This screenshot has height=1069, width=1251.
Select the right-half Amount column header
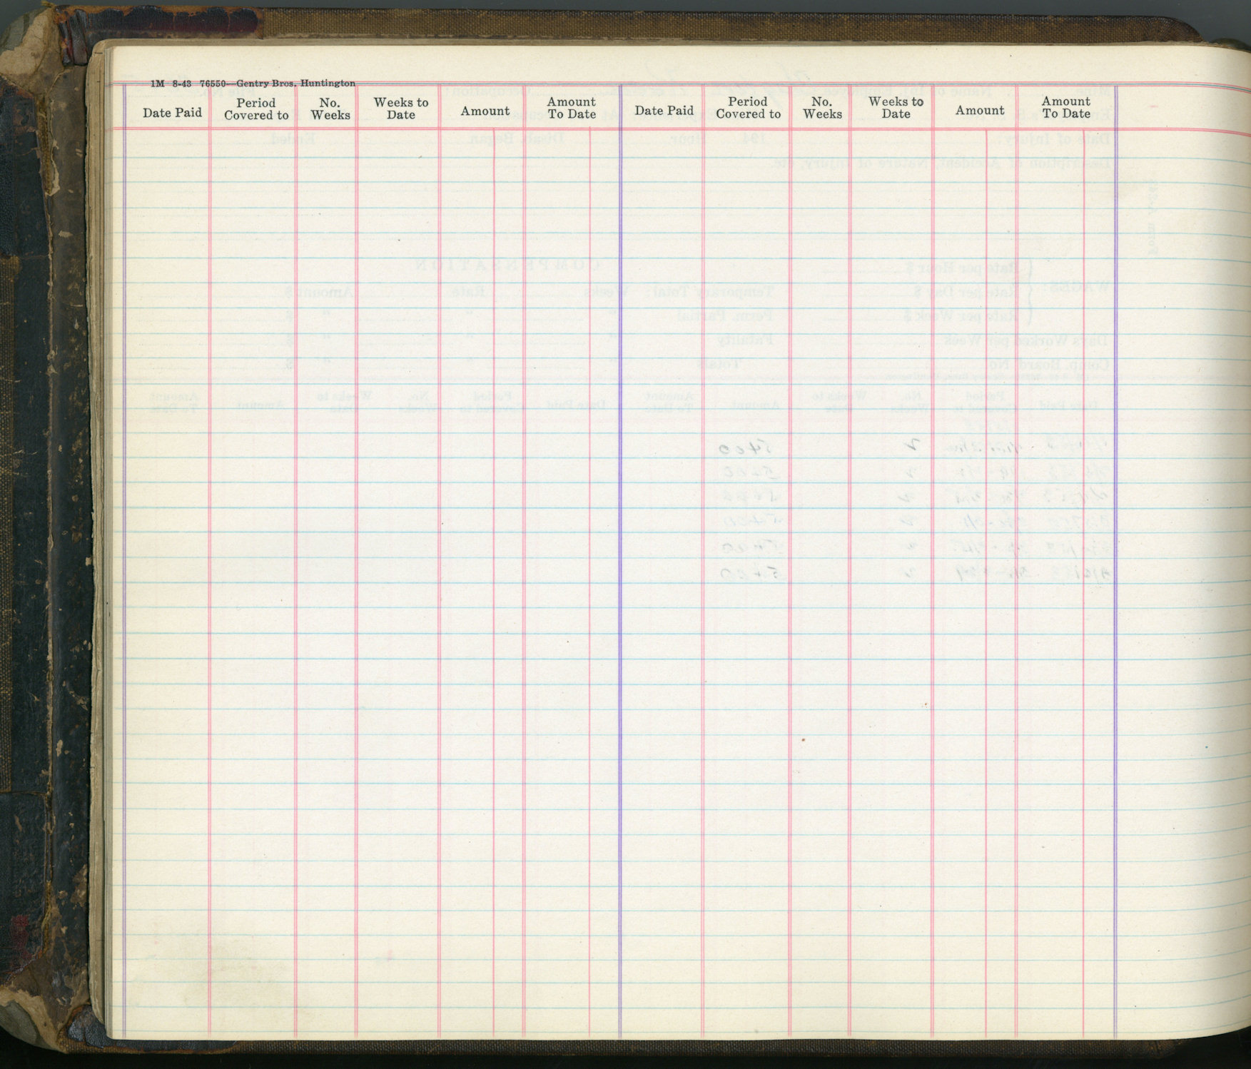tap(979, 111)
